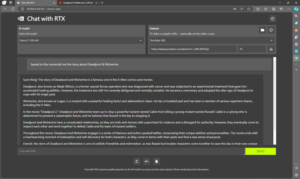Expand the AI model dropdown showing Llama 2 13B

(x=81, y=40)
